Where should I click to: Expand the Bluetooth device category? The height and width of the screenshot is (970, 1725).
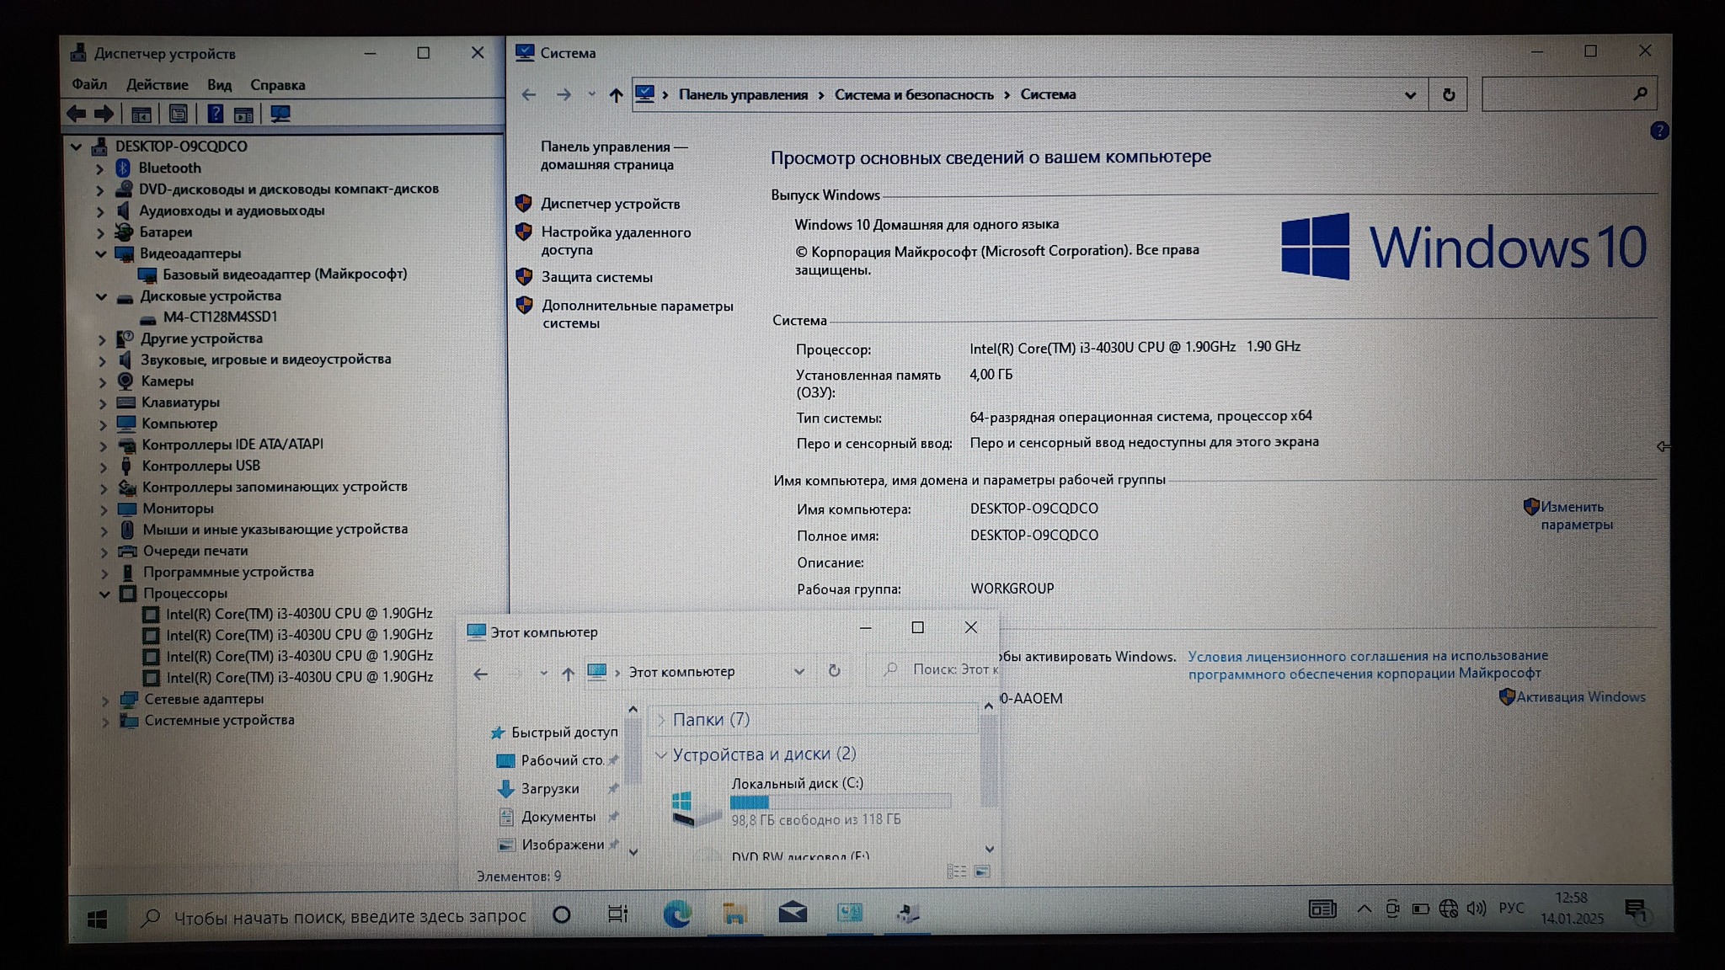coord(100,168)
